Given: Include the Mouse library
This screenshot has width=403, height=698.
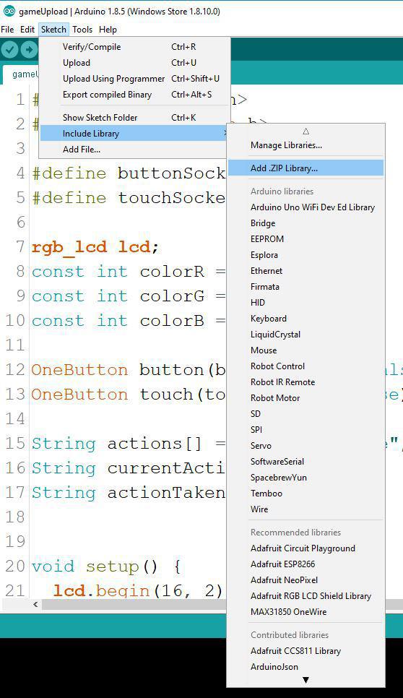Looking at the screenshot, I should click(305, 350).
